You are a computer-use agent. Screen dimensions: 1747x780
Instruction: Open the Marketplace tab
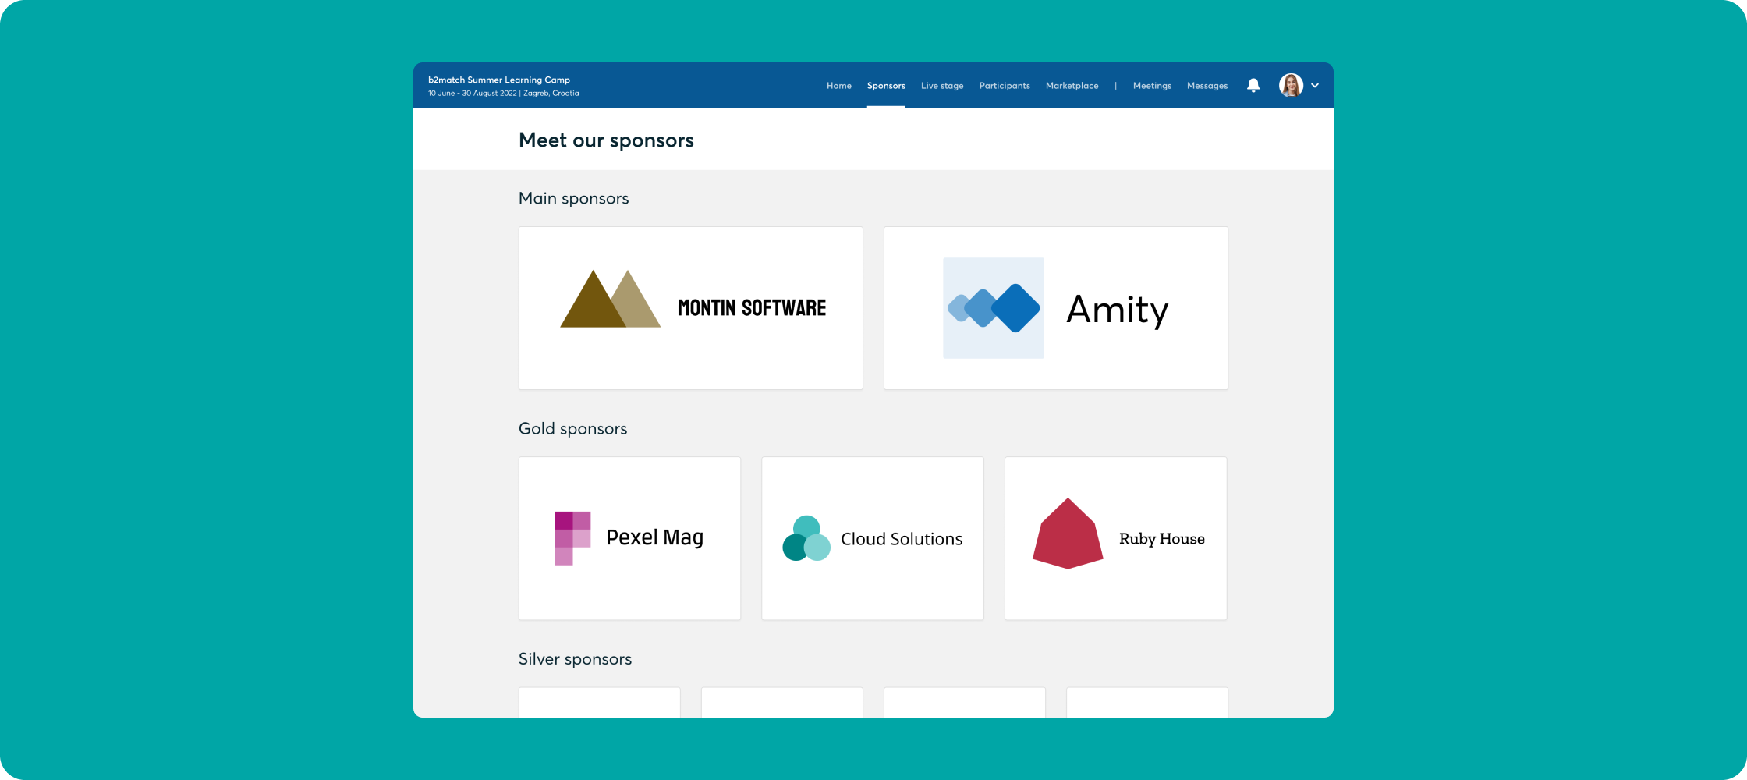tap(1072, 86)
